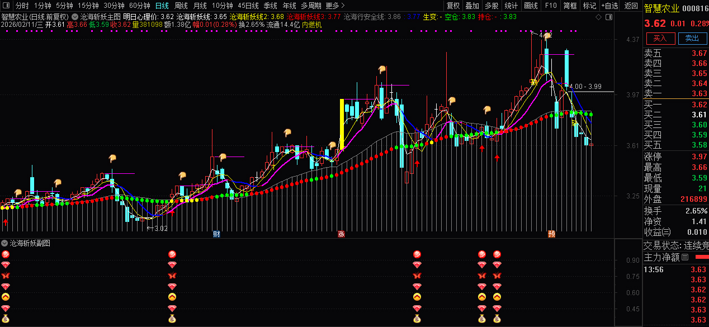
Task: Click 买五 bid price 3.58
Action: click(x=699, y=145)
